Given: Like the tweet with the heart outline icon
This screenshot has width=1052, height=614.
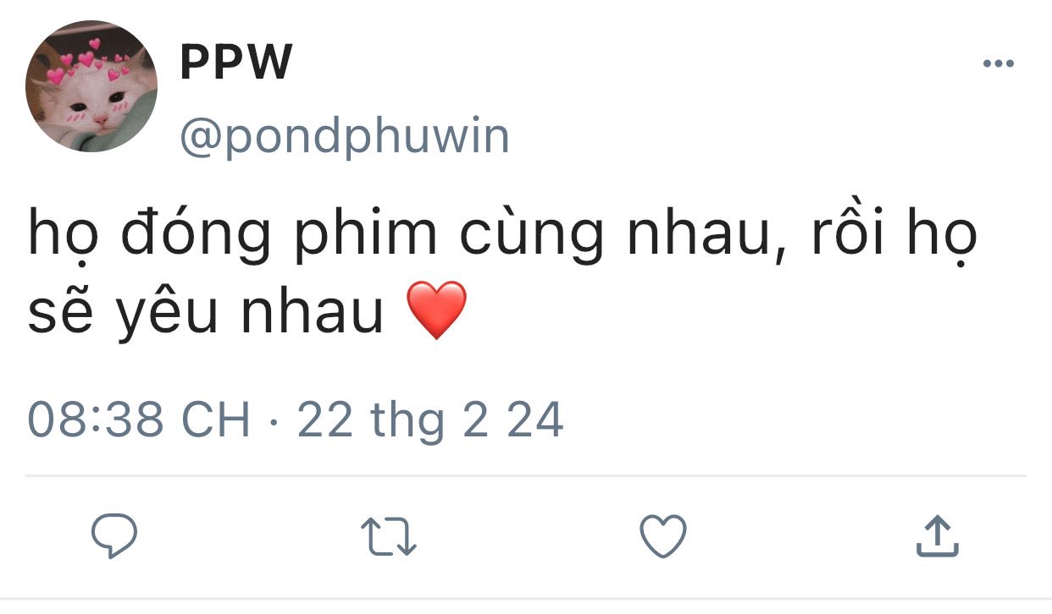Looking at the screenshot, I should click(662, 536).
